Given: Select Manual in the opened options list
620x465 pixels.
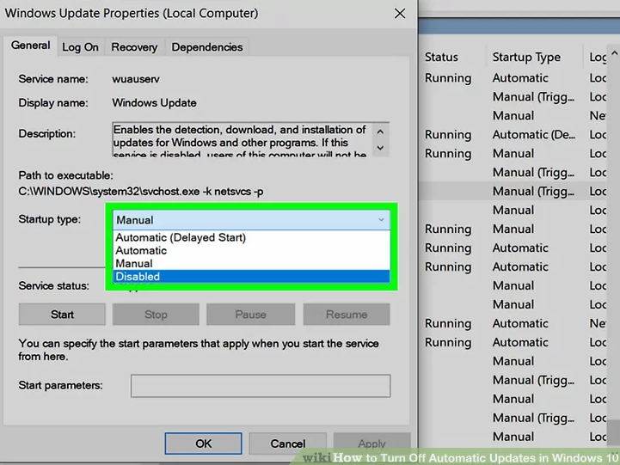Looking at the screenshot, I should pos(134,264).
